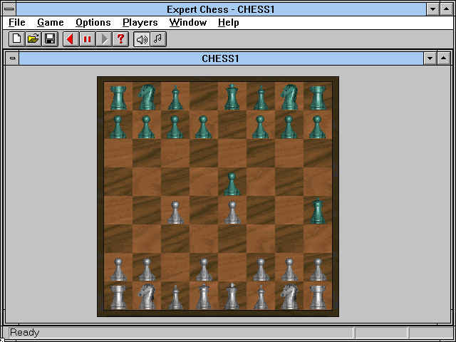
Task: Click the white king on the back row
Action: pos(232,296)
